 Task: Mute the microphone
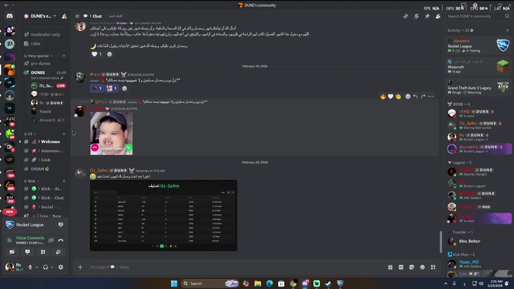tap(30, 267)
